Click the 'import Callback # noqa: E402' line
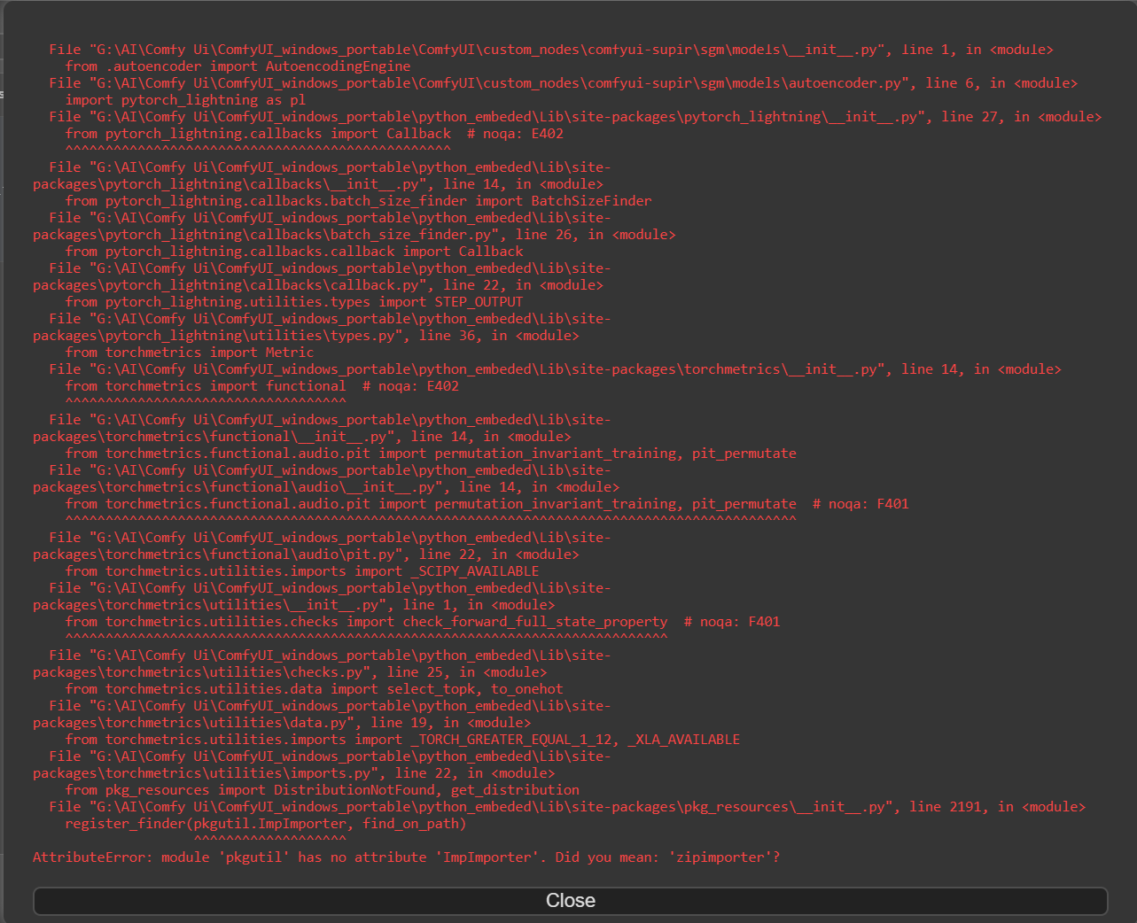This screenshot has width=1137, height=923. [314, 134]
